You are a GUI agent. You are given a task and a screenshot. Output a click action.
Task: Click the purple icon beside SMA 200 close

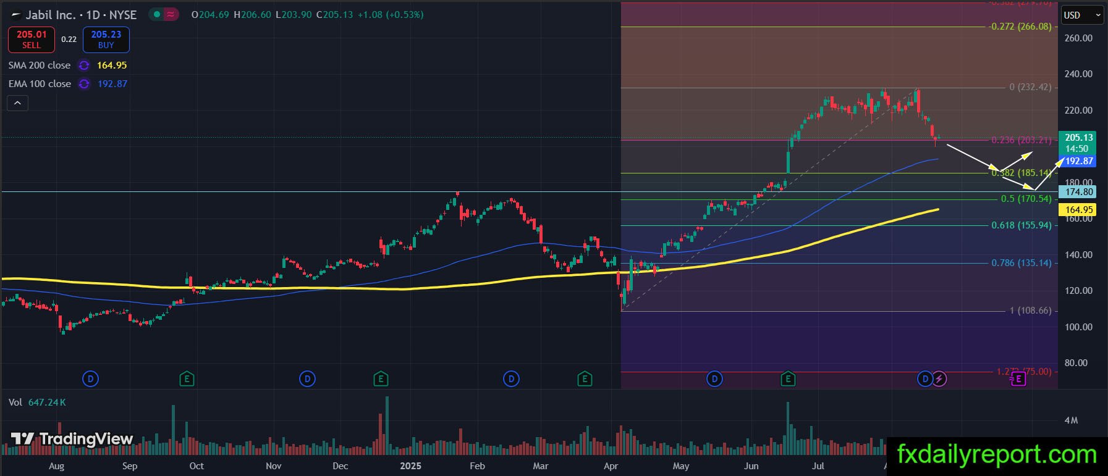coord(84,65)
